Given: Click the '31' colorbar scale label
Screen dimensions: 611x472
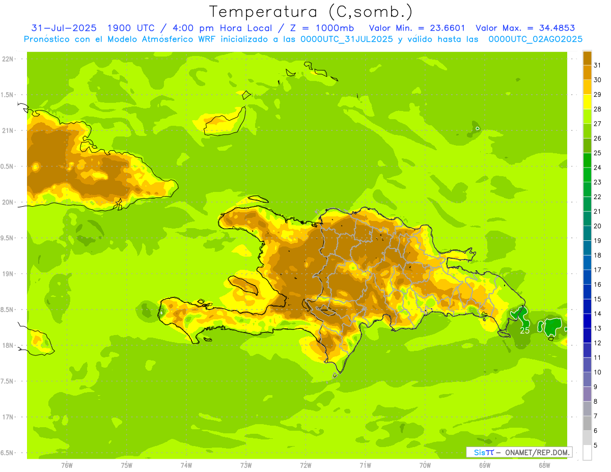Looking at the screenshot, I should coord(597,65).
